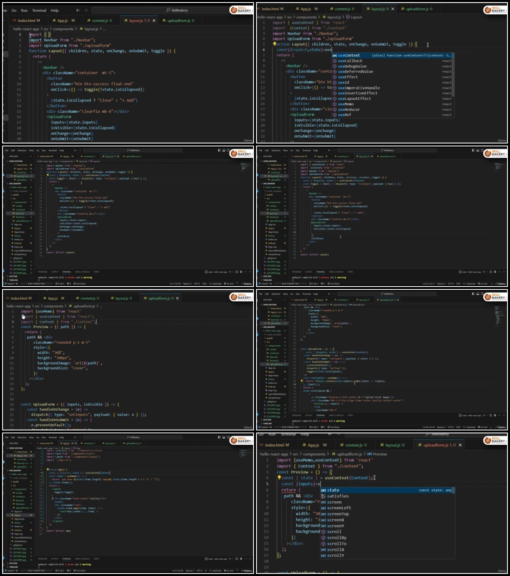510x576 pixels.
Task: Choose the screenLeft suggestion
Action: tap(387, 508)
